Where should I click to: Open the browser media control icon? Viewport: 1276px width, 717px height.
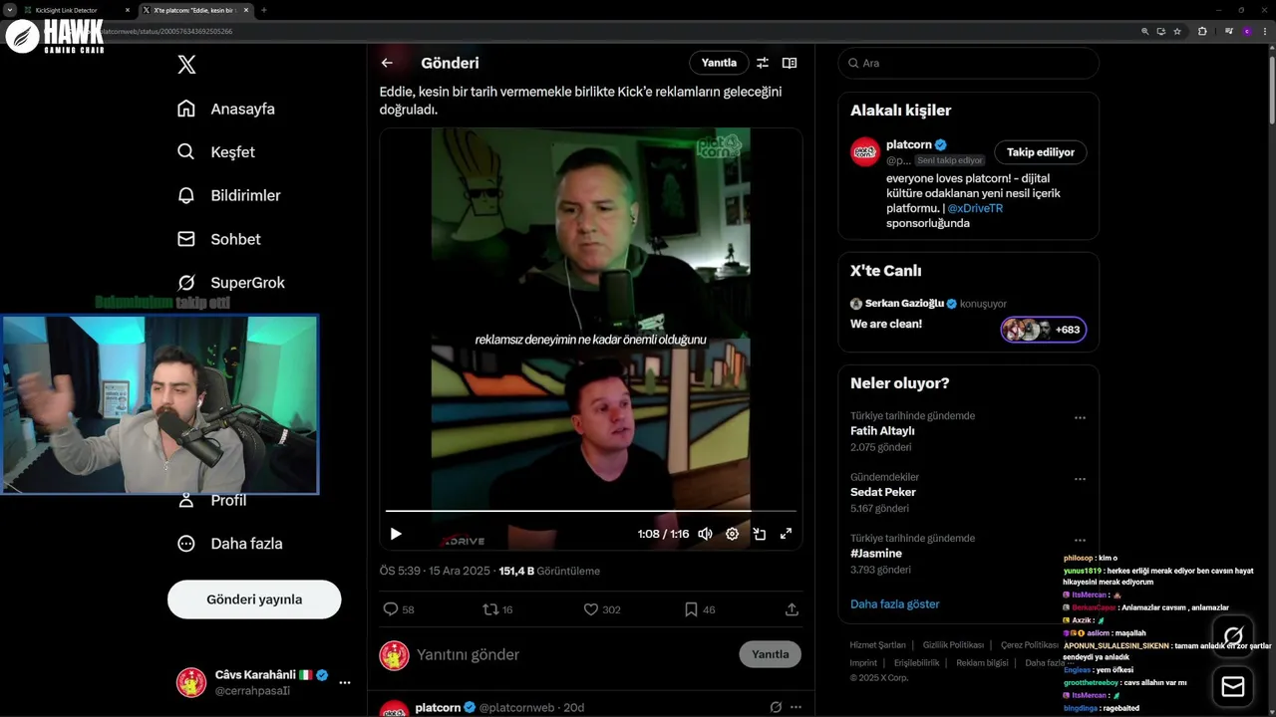pyautogui.click(x=1227, y=31)
